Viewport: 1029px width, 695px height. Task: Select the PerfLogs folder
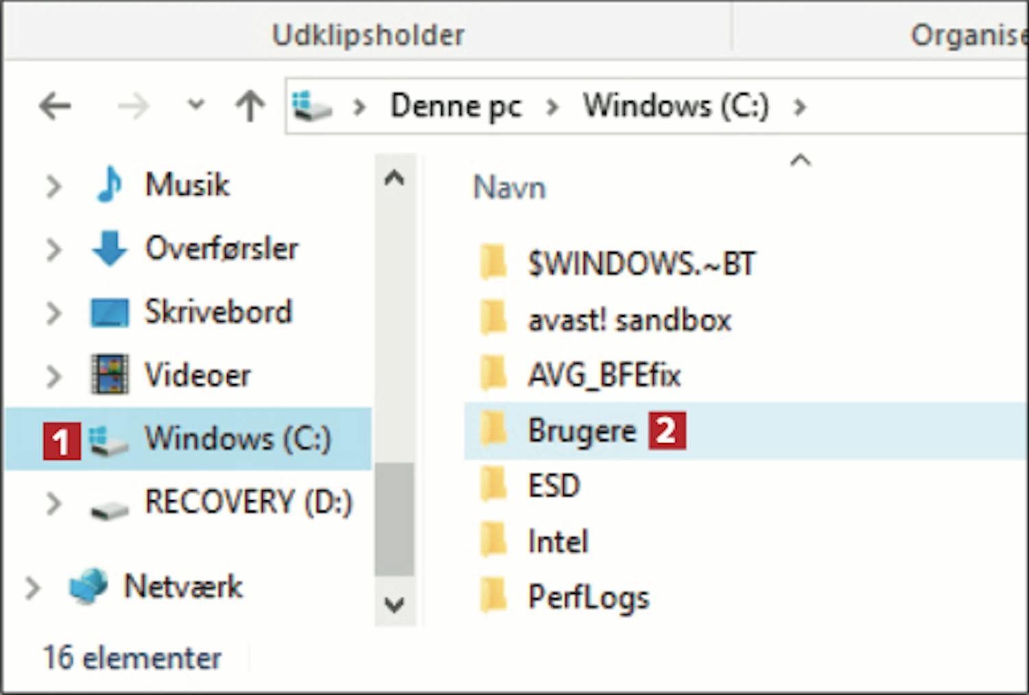(x=588, y=598)
